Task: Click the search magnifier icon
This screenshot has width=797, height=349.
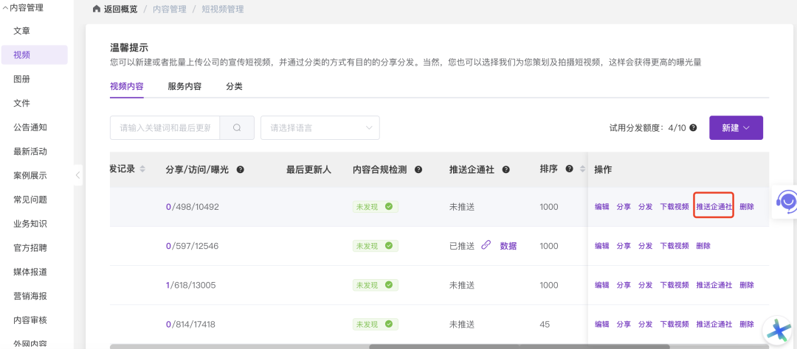Action: [237, 127]
